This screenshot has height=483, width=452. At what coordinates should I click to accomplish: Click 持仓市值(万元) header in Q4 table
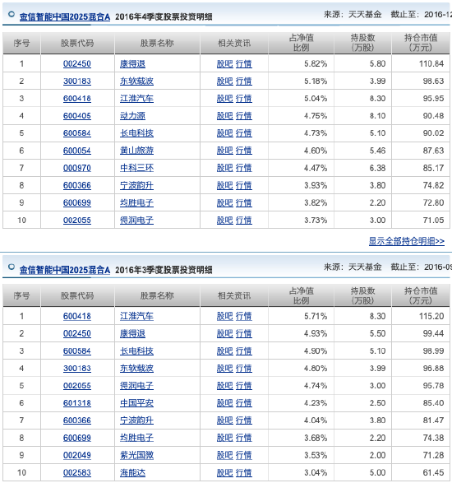421,43
